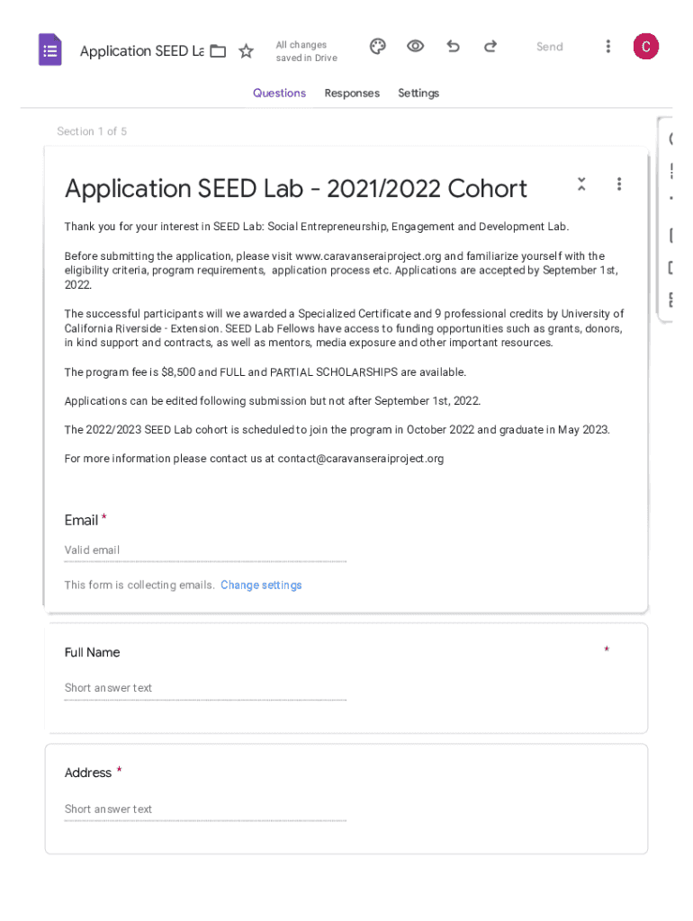
Task: Preview the form with eye icon
Action: point(415,47)
